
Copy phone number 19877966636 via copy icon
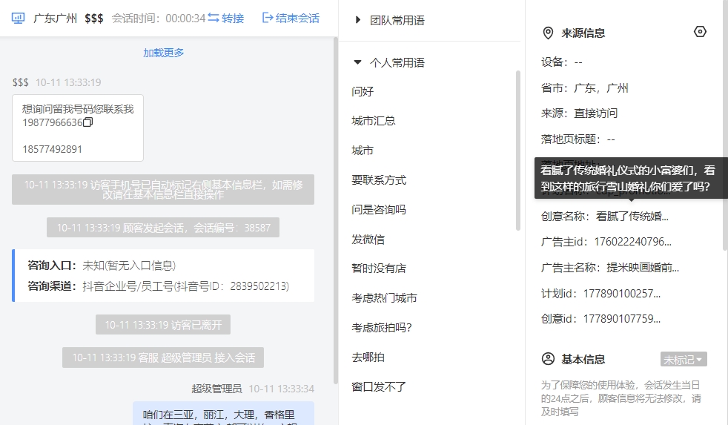[x=88, y=122]
